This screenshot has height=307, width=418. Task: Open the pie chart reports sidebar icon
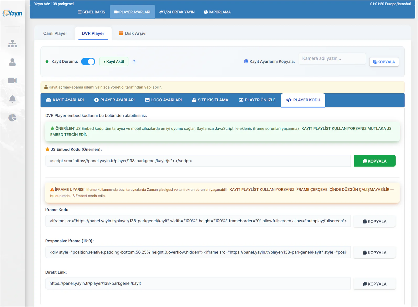click(12, 118)
